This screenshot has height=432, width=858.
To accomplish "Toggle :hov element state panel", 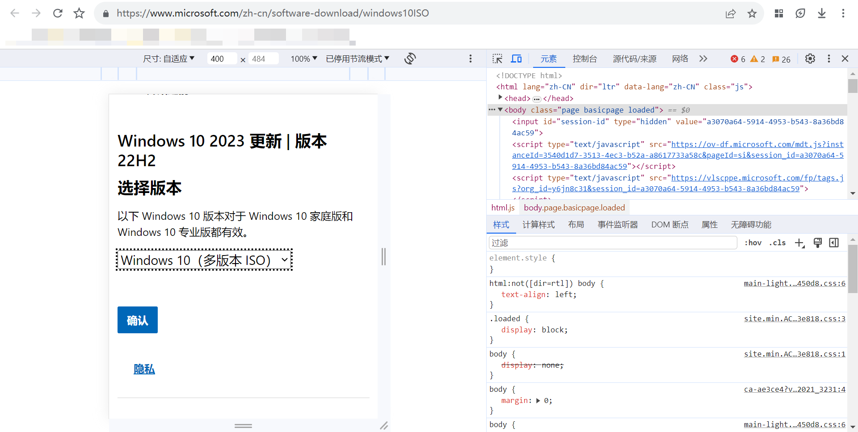I will click(753, 243).
